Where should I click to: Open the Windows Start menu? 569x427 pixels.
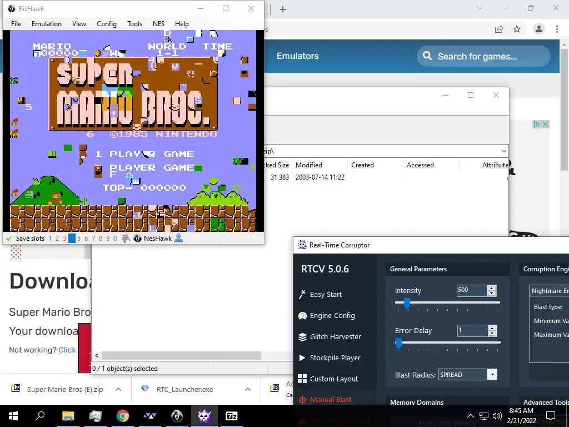point(13,416)
